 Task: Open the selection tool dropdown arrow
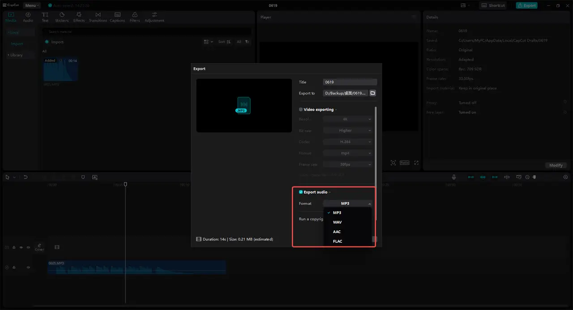pyautogui.click(x=14, y=177)
